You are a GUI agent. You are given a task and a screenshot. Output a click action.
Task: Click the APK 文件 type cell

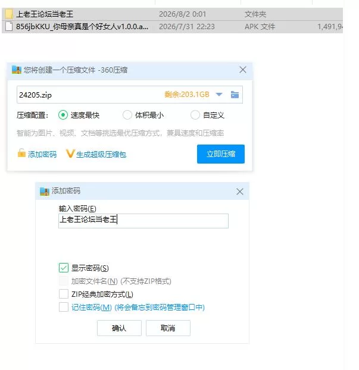(260, 27)
